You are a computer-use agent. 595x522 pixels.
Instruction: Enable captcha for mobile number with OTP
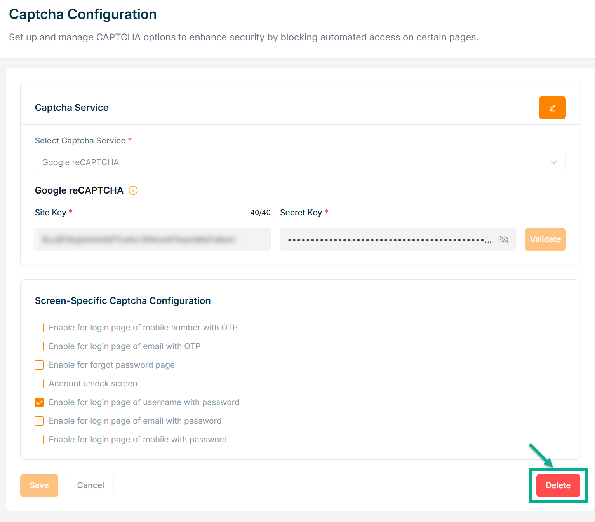pyautogui.click(x=39, y=328)
